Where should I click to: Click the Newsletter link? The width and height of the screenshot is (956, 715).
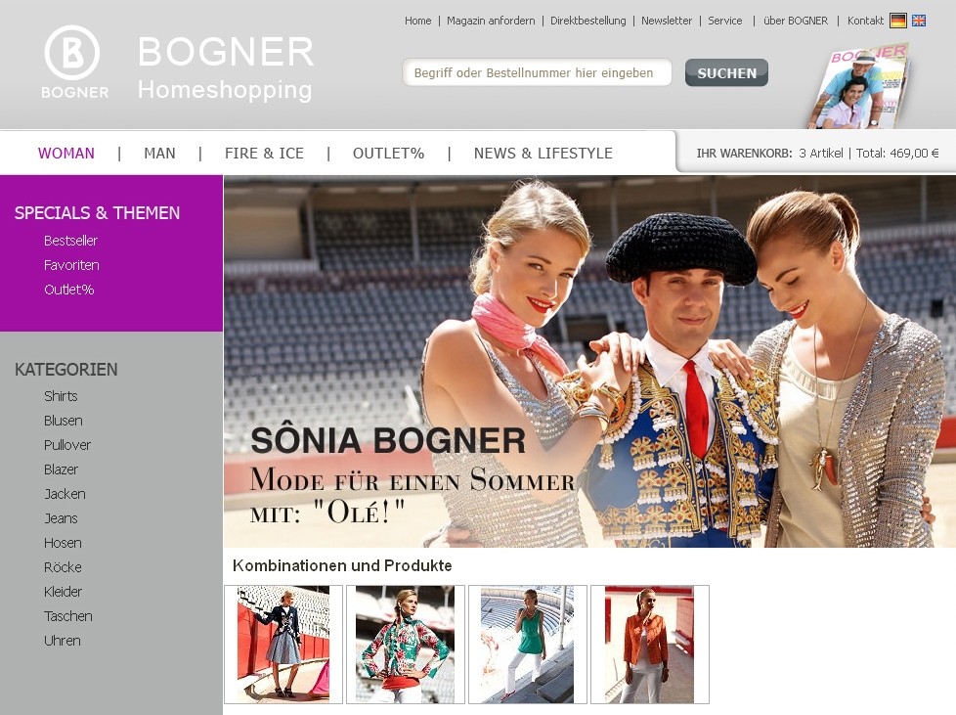pyautogui.click(x=667, y=21)
